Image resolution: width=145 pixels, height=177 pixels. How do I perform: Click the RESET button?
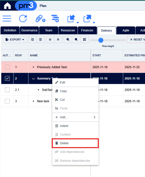(136, 39)
